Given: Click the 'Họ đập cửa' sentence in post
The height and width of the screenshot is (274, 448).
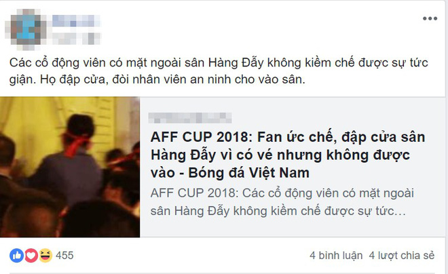Looking at the screenshot, I should [x=172, y=79].
